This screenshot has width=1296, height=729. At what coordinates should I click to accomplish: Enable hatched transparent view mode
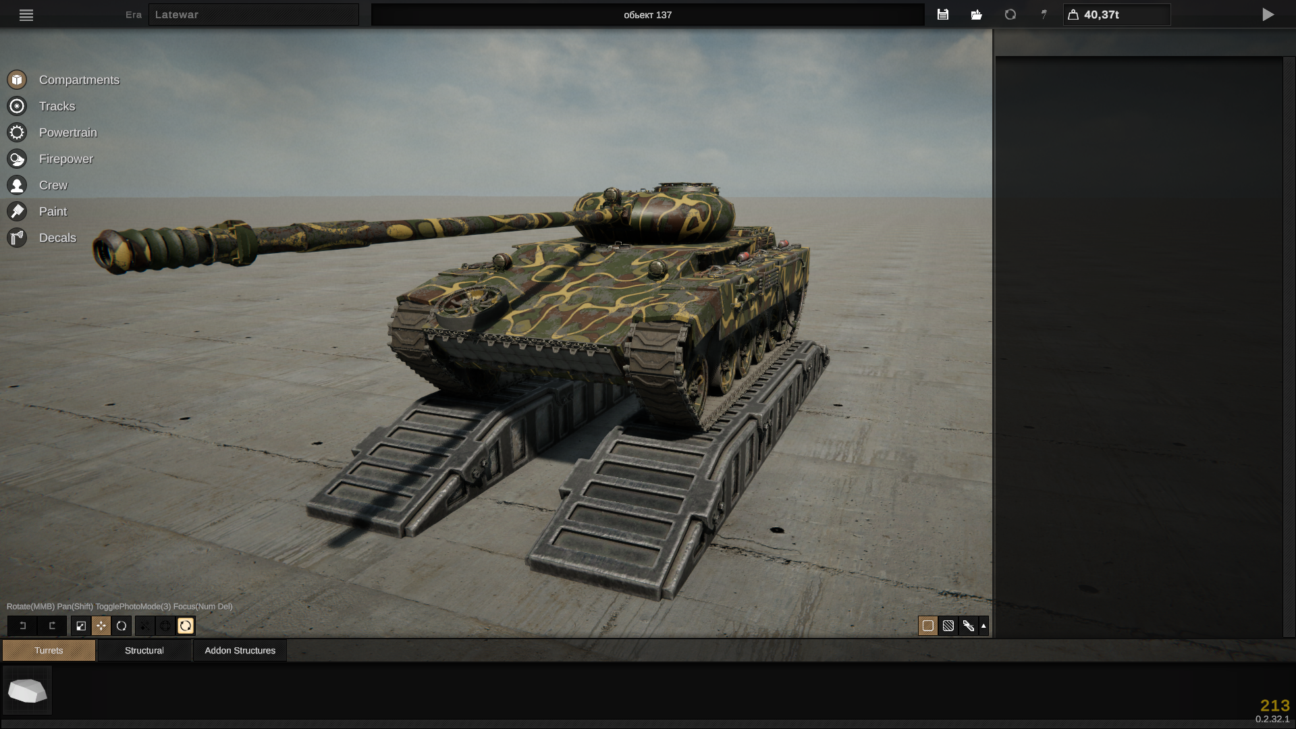point(948,626)
